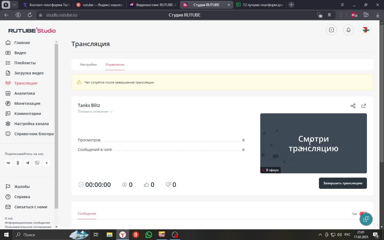Click the О нас footer link
This screenshot has height=240, width=384.
(9, 218)
